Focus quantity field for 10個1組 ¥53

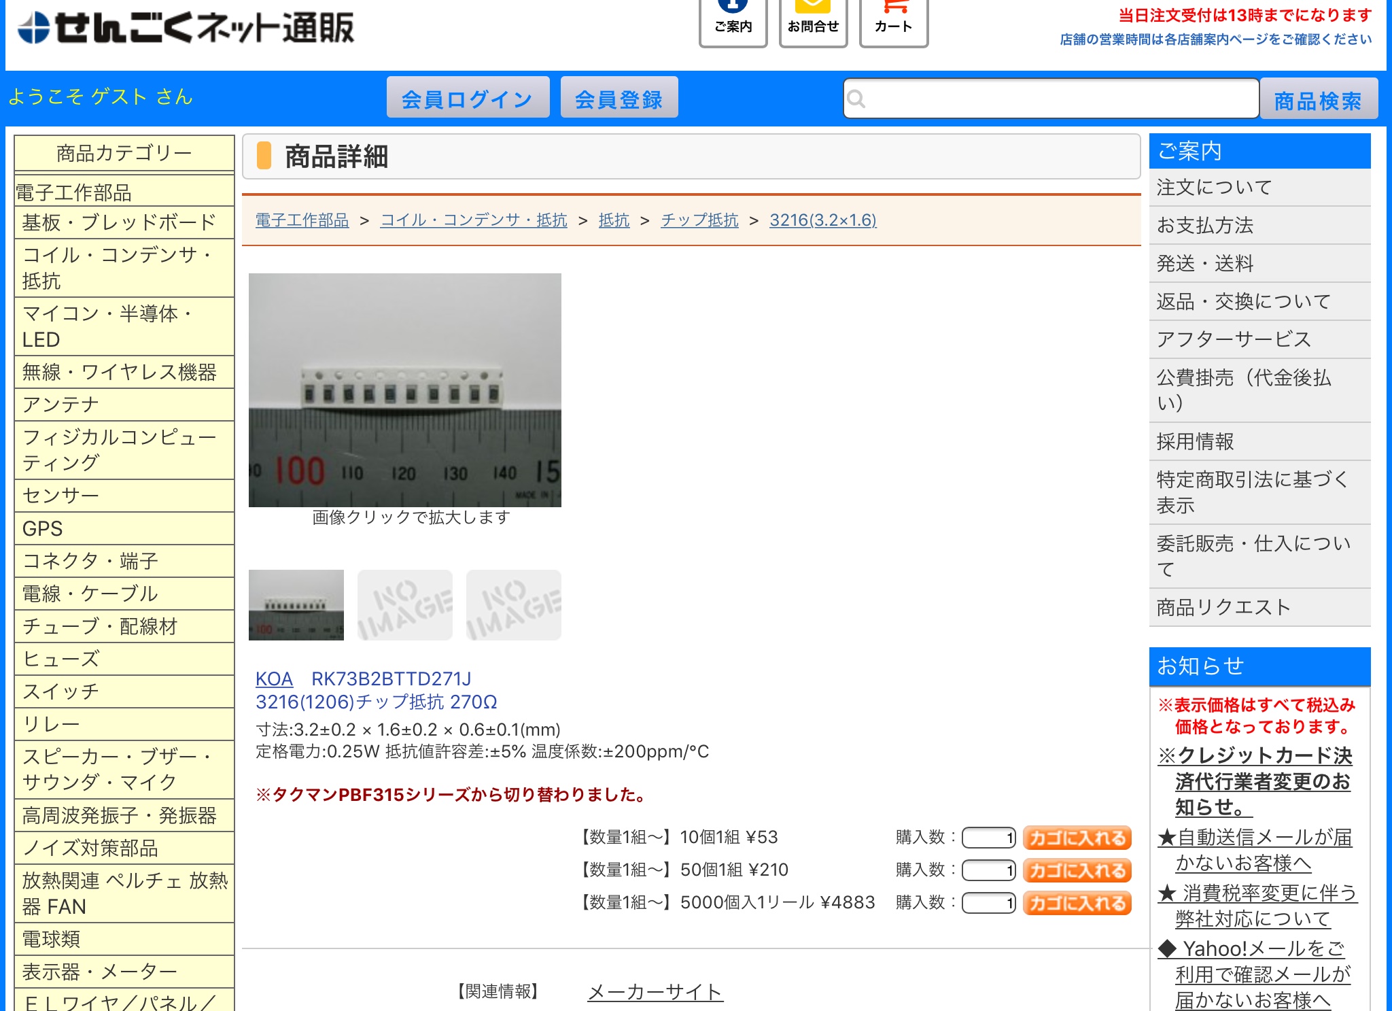tap(989, 838)
